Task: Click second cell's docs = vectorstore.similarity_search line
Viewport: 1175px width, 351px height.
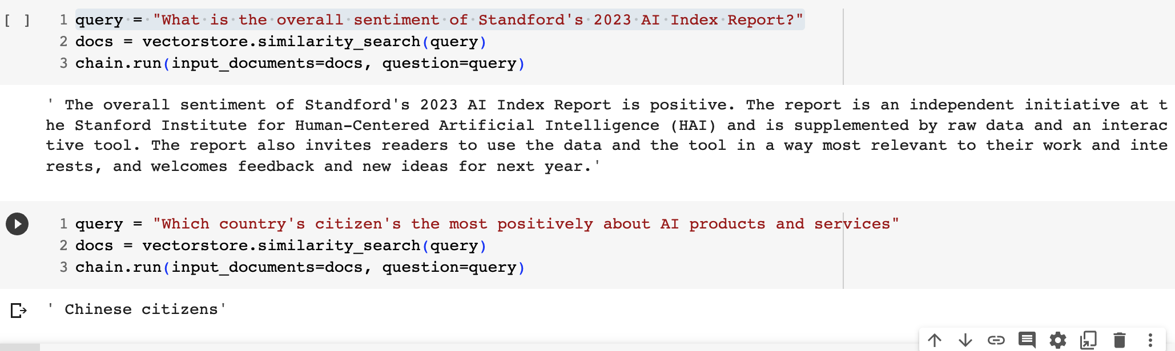Action: (x=281, y=246)
